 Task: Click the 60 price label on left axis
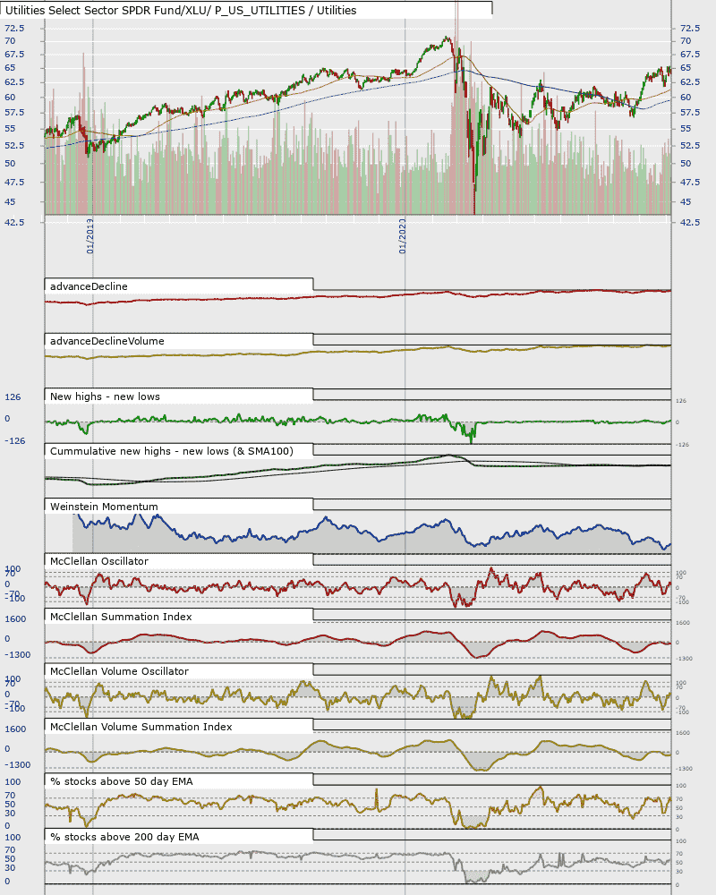(x=10, y=97)
